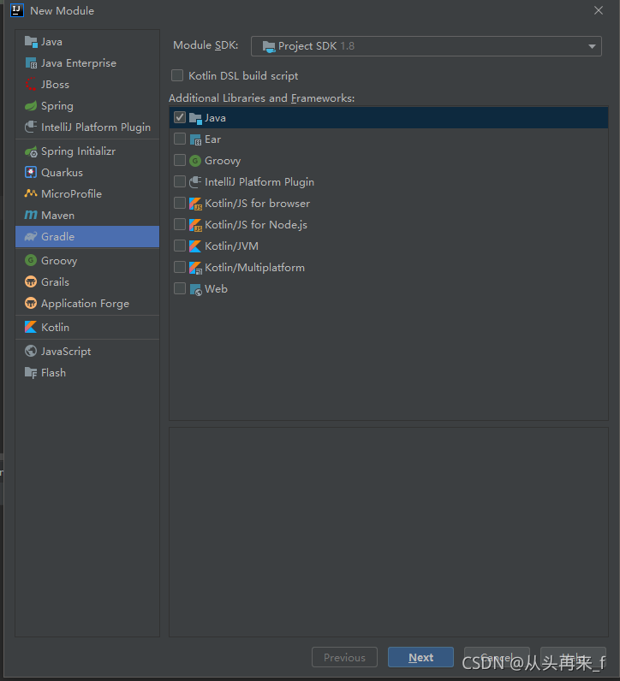Image resolution: width=620 pixels, height=681 pixels.
Task: Click the Grails icon
Action: click(x=31, y=281)
